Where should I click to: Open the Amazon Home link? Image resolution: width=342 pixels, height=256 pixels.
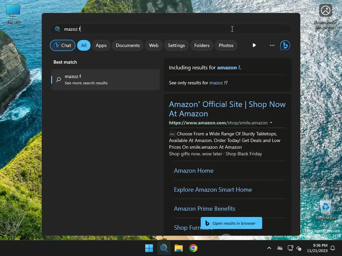pos(194,170)
